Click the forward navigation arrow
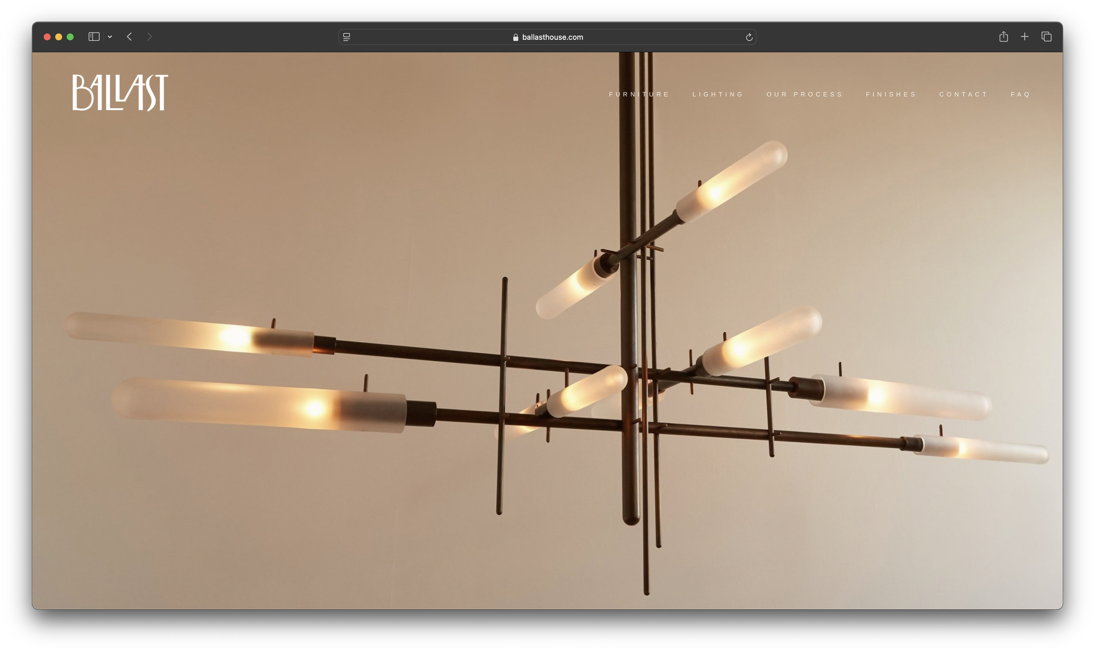1095x652 pixels. coord(150,37)
